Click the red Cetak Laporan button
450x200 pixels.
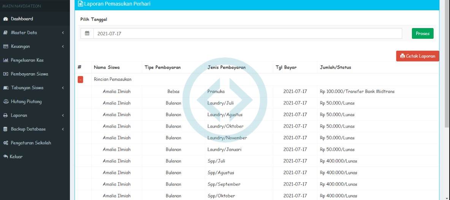417,56
